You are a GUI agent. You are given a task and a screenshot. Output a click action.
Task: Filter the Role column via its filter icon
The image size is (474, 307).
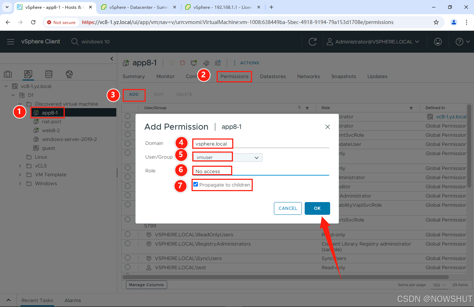411,108
